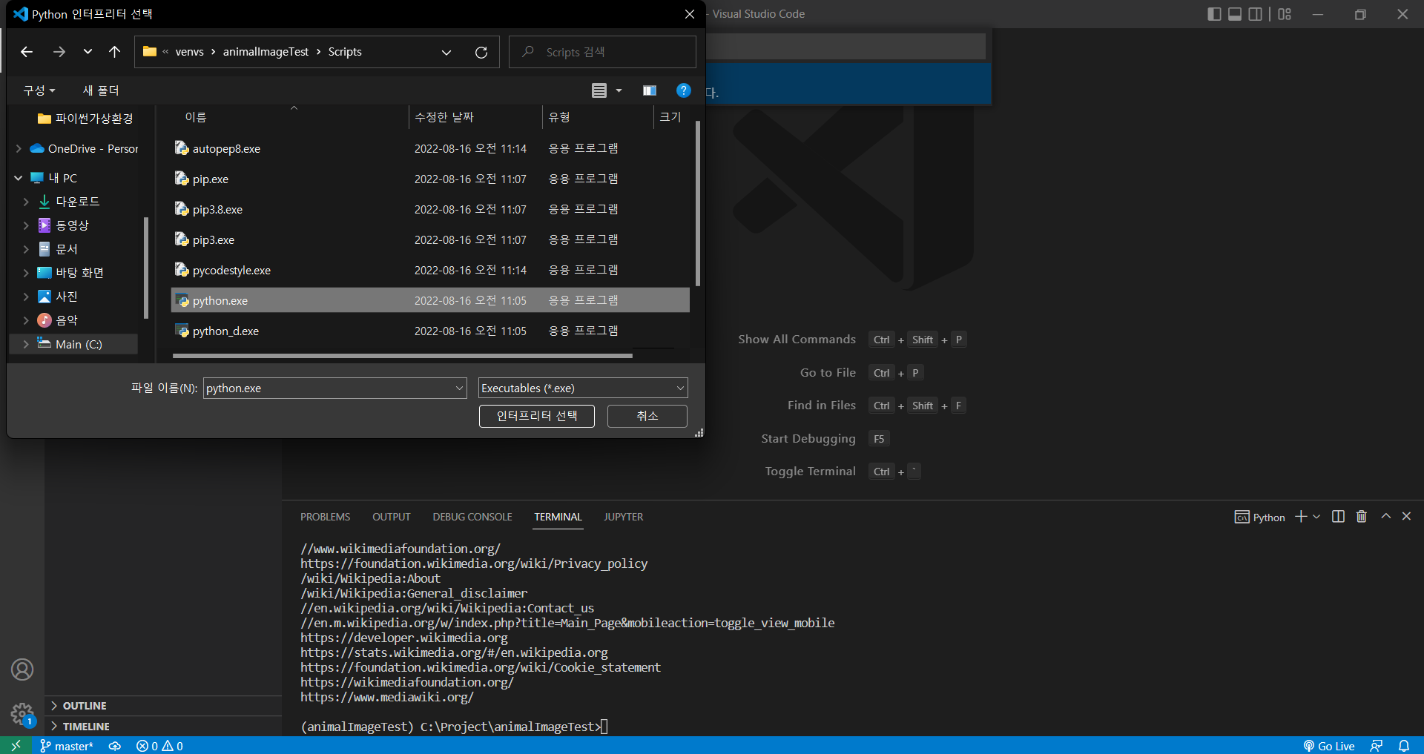This screenshot has width=1424, height=754.
Task: Click Go Live in status bar
Action: pyautogui.click(x=1329, y=746)
